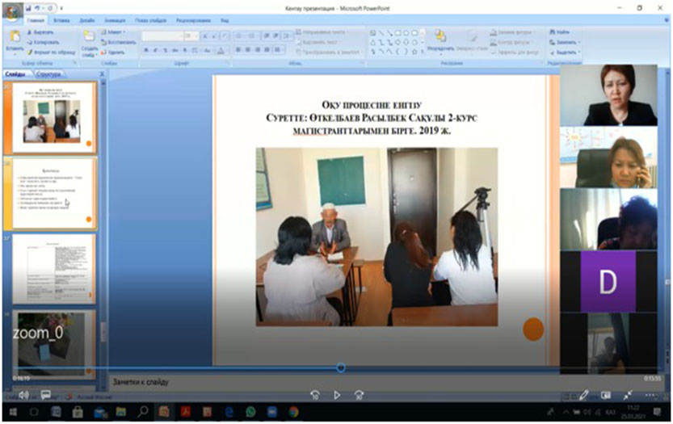Switch to the Структура pane tab
673x424 pixels.
[48, 74]
